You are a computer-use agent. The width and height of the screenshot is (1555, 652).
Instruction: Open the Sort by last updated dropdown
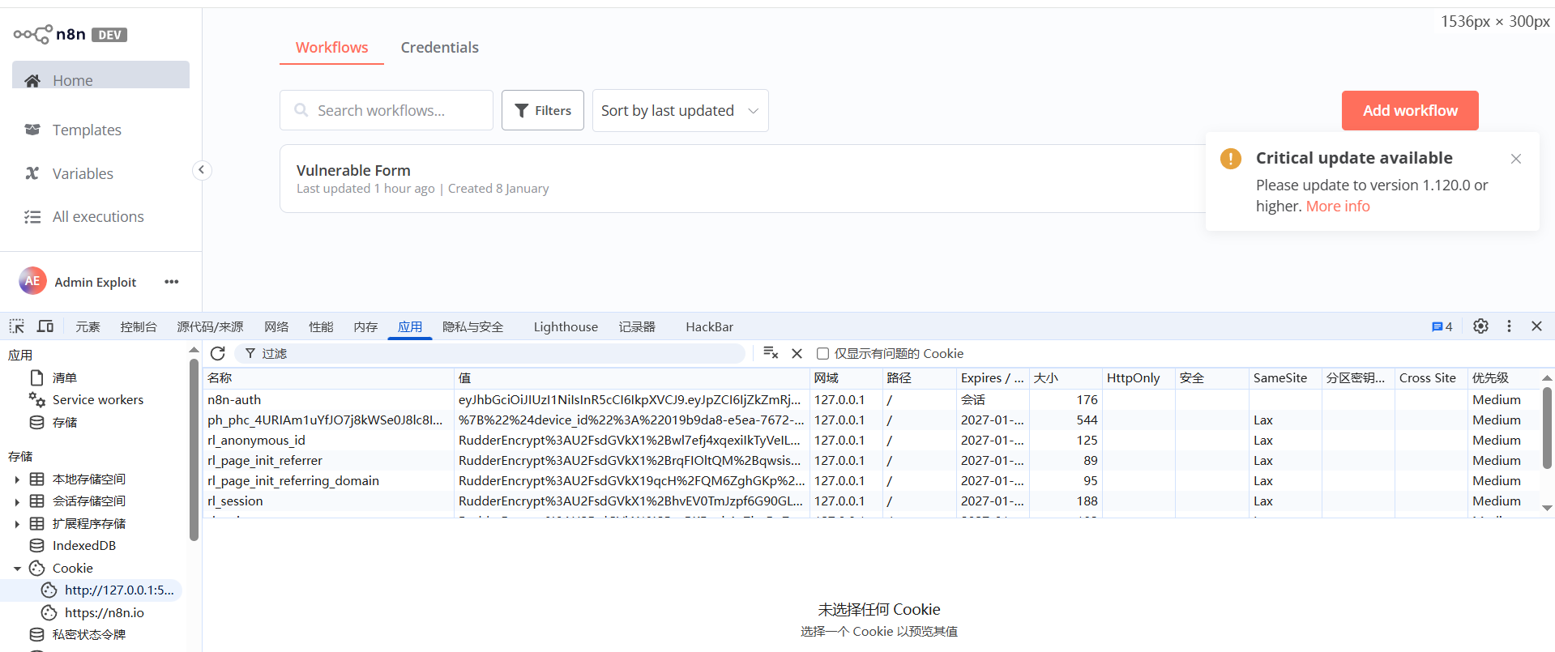[x=680, y=111]
